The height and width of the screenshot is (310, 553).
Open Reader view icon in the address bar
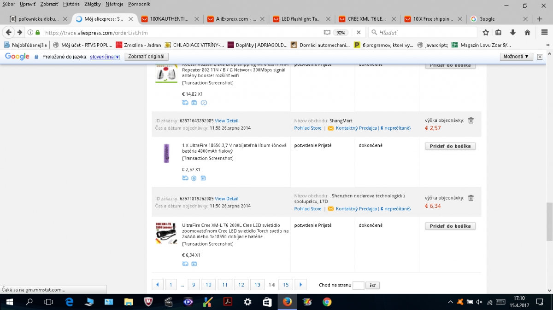tap(327, 33)
